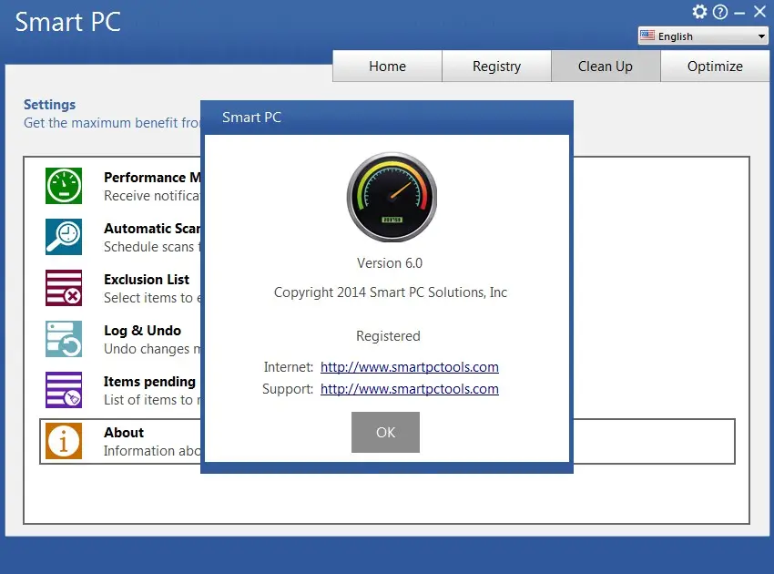Viewport: 774px width, 574px height.
Task: Click the 'Schedule scans' description line
Action: [152, 247]
